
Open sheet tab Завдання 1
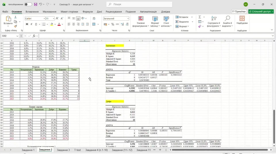28,150
